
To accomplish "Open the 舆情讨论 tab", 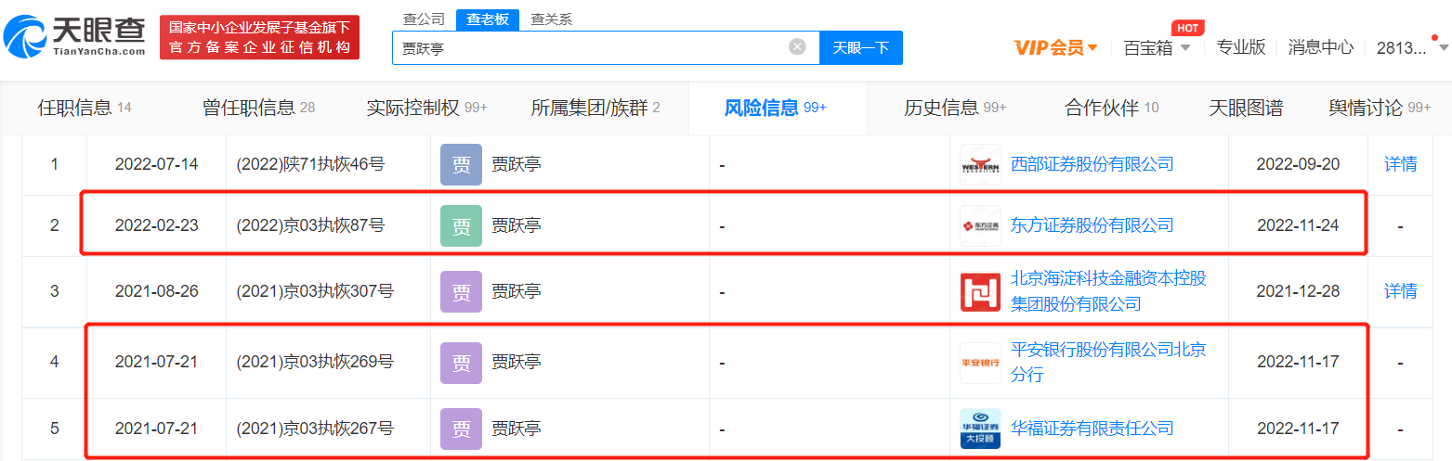I will pyautogui.click(x=1380, y=108).
